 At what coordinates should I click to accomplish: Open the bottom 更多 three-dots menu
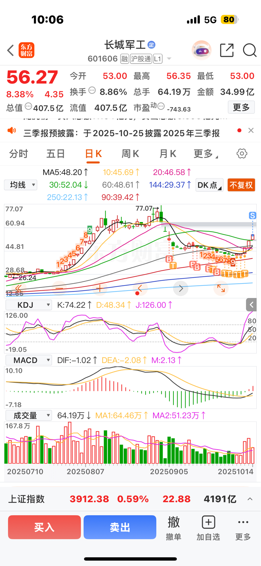point(243,528)
